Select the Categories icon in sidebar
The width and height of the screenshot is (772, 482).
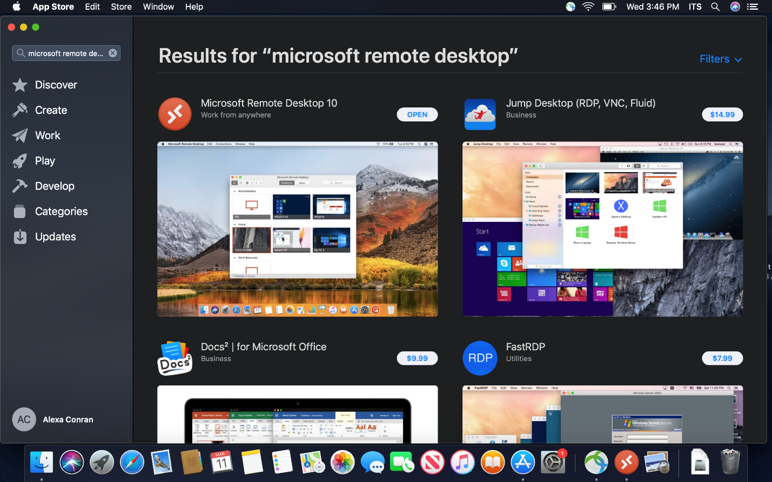tap(20, 212)
